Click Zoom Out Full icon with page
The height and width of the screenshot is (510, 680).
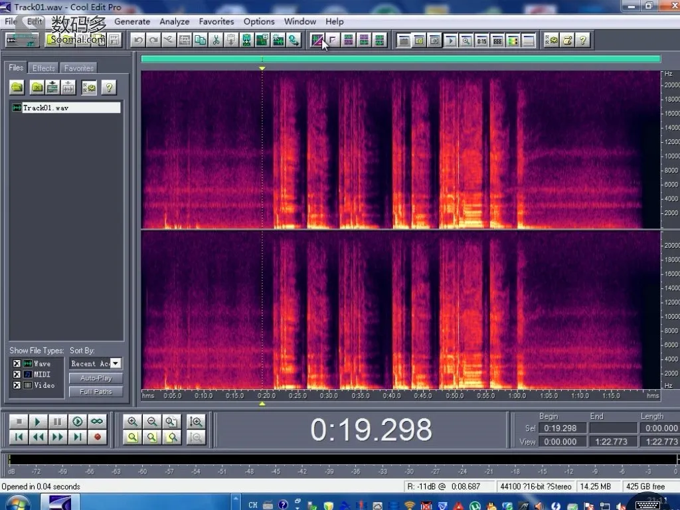click(x=171, y=421)
